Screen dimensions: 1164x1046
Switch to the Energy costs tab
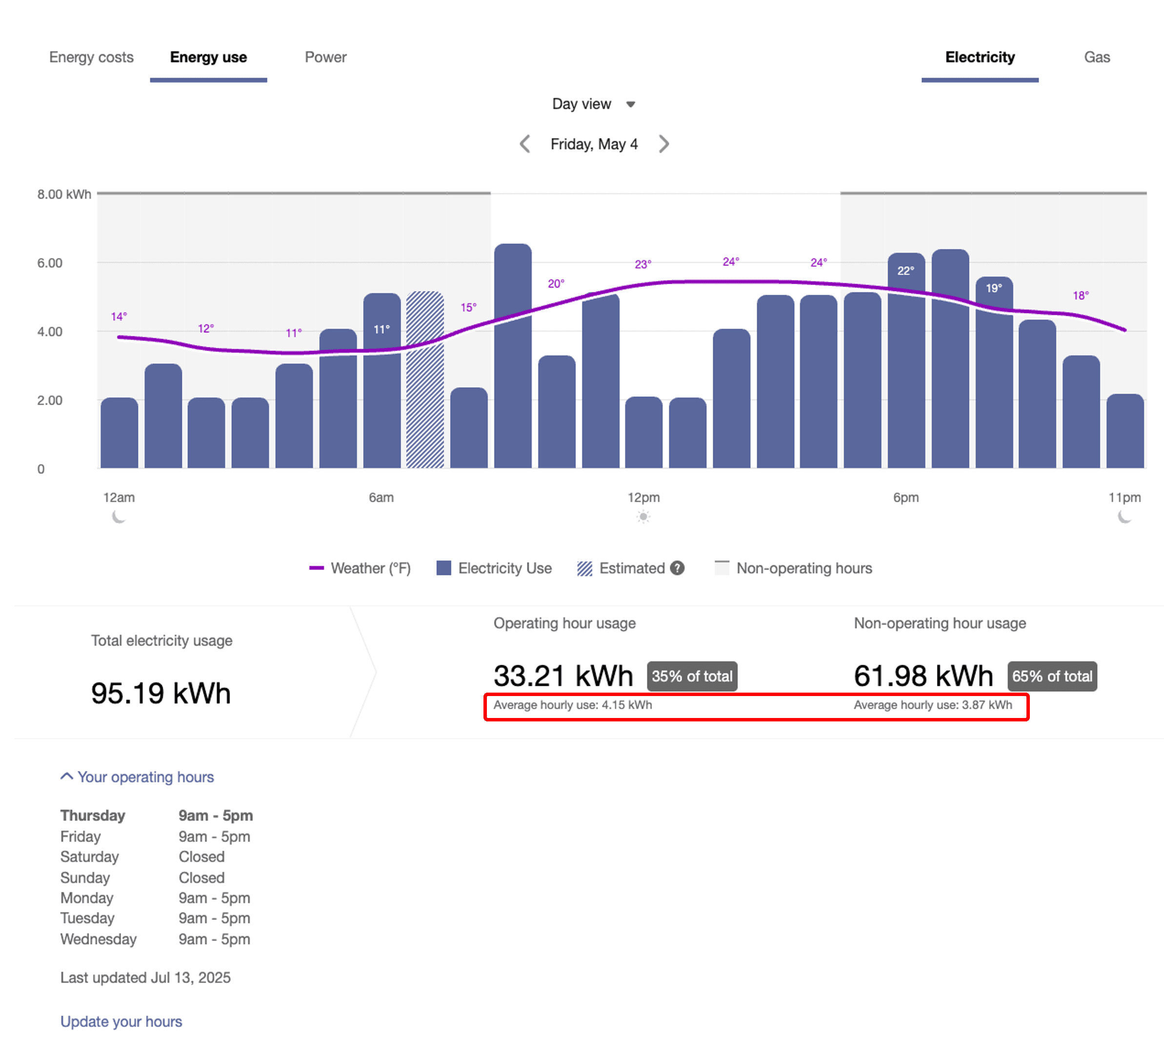pyautogui.click(x=91, y=57)
